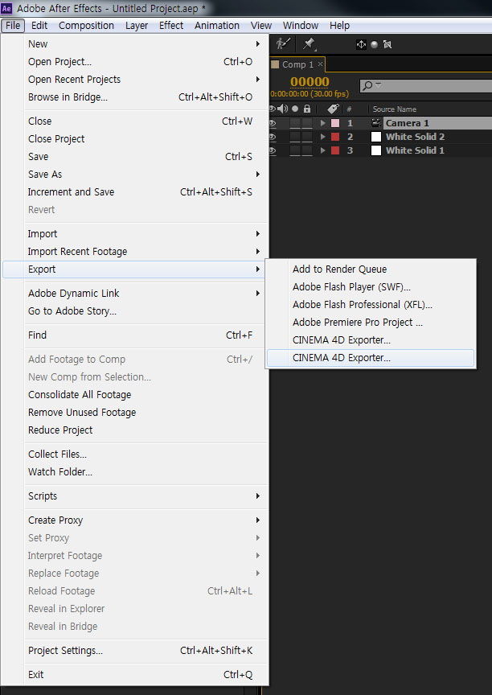This screenshot has height=695, width=492.
Task: Hide the White Solid 2 layer
Action: pyautogui.click(x=273, y=137)
